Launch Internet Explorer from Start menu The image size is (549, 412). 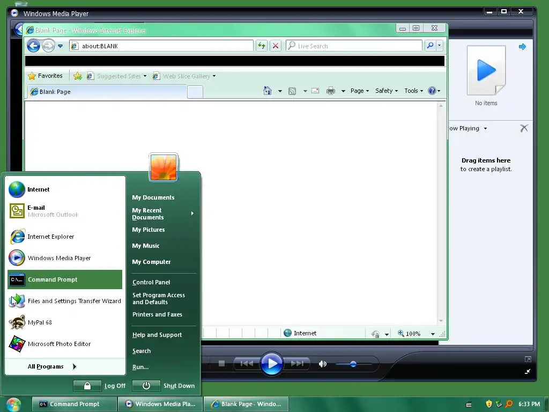coord(65,237)
